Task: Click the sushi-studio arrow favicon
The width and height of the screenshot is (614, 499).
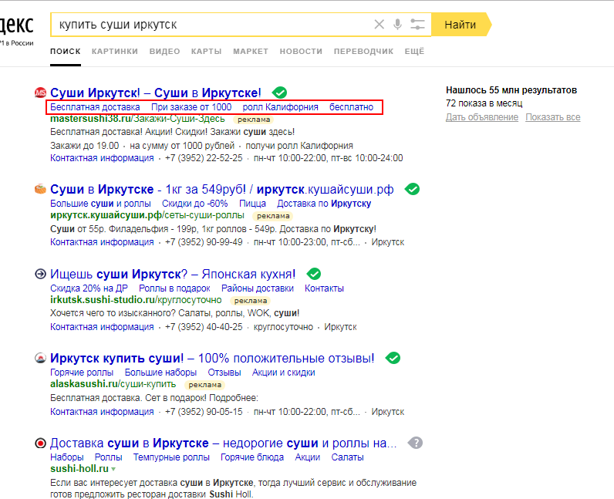Action: coord(40,274)
